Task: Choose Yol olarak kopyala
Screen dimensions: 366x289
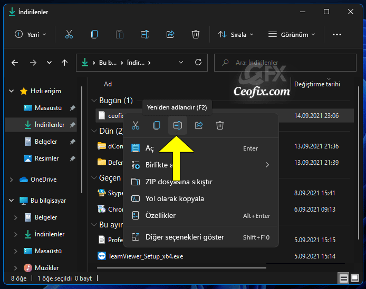Action: point(201,198)
